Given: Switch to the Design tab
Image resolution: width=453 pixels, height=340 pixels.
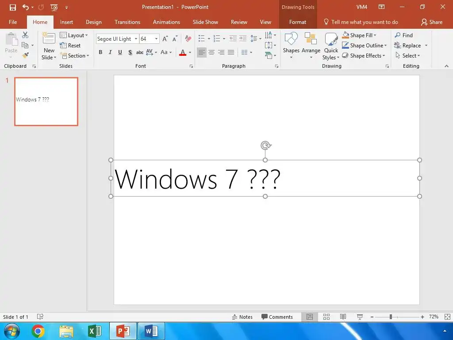Looking at the screenshot, I should pyautogui.click(x=94, y=22).
